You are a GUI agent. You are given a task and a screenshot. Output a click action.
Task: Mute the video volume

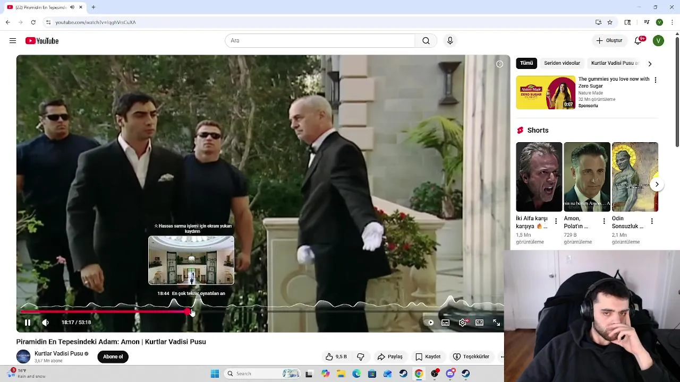[x=46, y=322]
